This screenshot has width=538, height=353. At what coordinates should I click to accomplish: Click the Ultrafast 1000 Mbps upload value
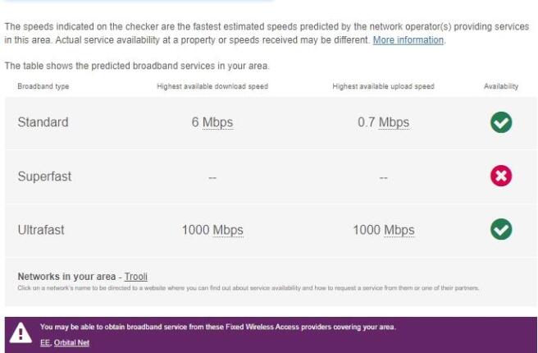(383, 230)
